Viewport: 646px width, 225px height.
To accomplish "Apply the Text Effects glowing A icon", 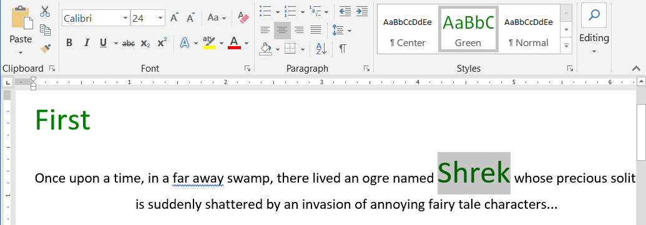I will click(x=185, y=43).
